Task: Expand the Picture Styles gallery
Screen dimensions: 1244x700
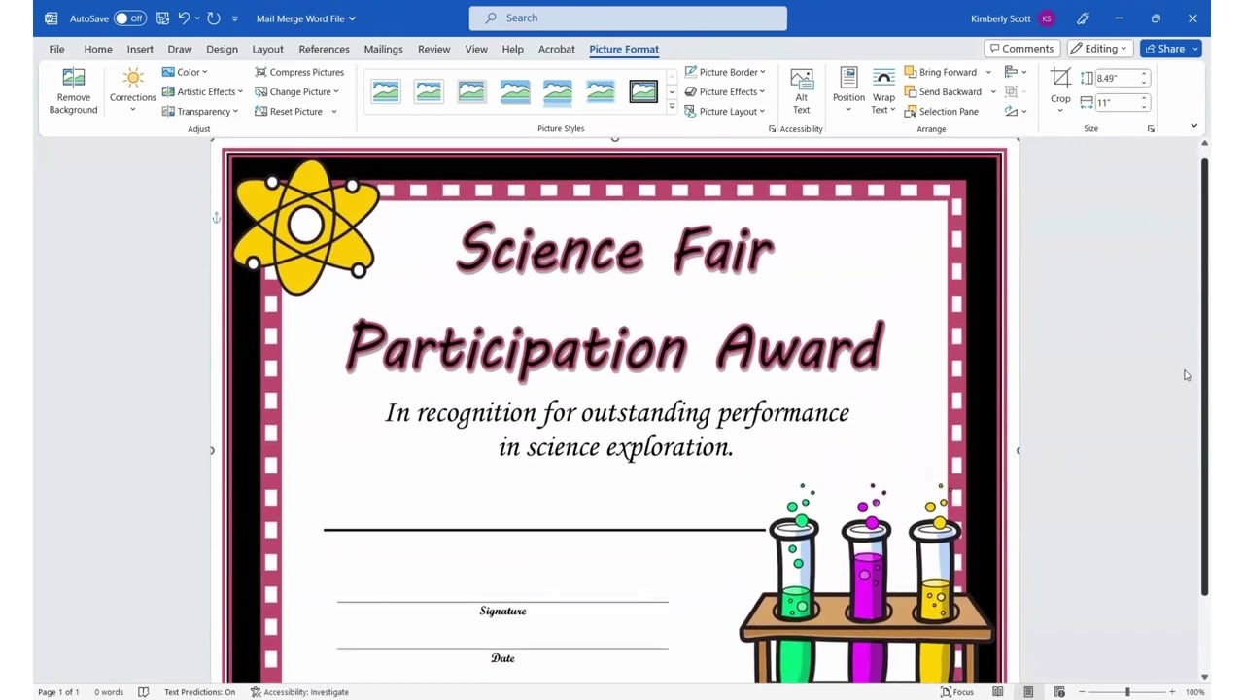Action: click(672, 107)
